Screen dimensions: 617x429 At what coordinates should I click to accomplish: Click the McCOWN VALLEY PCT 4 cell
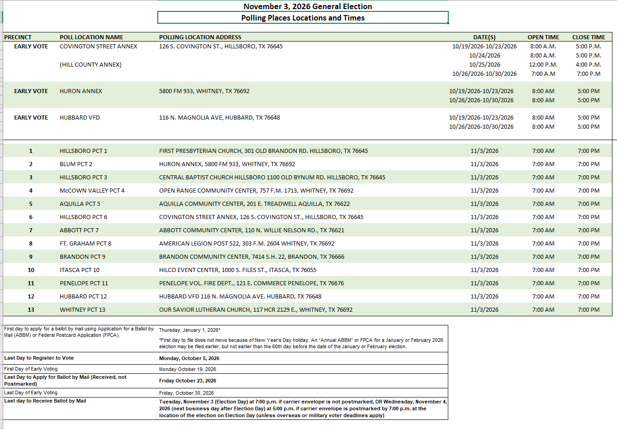pyautogui.click(x=92, y=191)
